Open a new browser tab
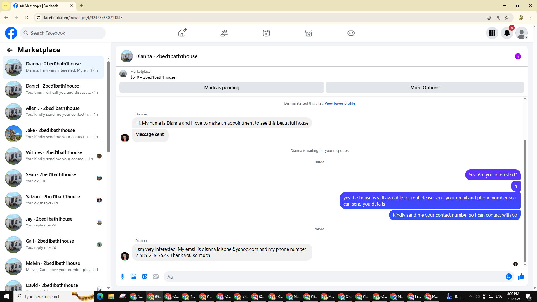This screenshot has height=302, width=537. (82, 6)
